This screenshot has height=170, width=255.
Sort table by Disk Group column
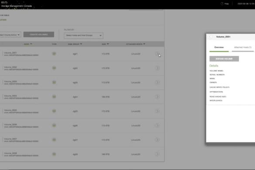coord(75,44)
